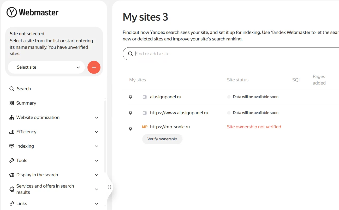
Task: Click www.alusignpanel.ru Data will be available soon status
Action: click(x=255, y=113)
